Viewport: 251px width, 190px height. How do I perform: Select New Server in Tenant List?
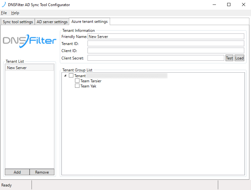(x=30, y=68)
